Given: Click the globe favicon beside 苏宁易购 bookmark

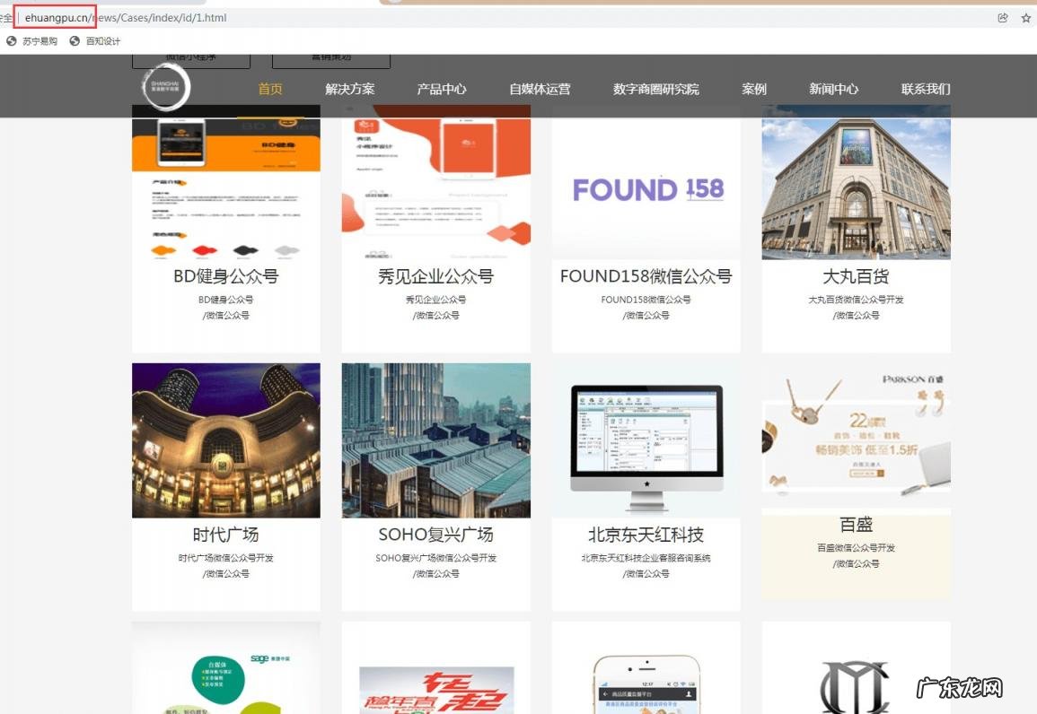Looking at the screenshot, I should 11,40.
